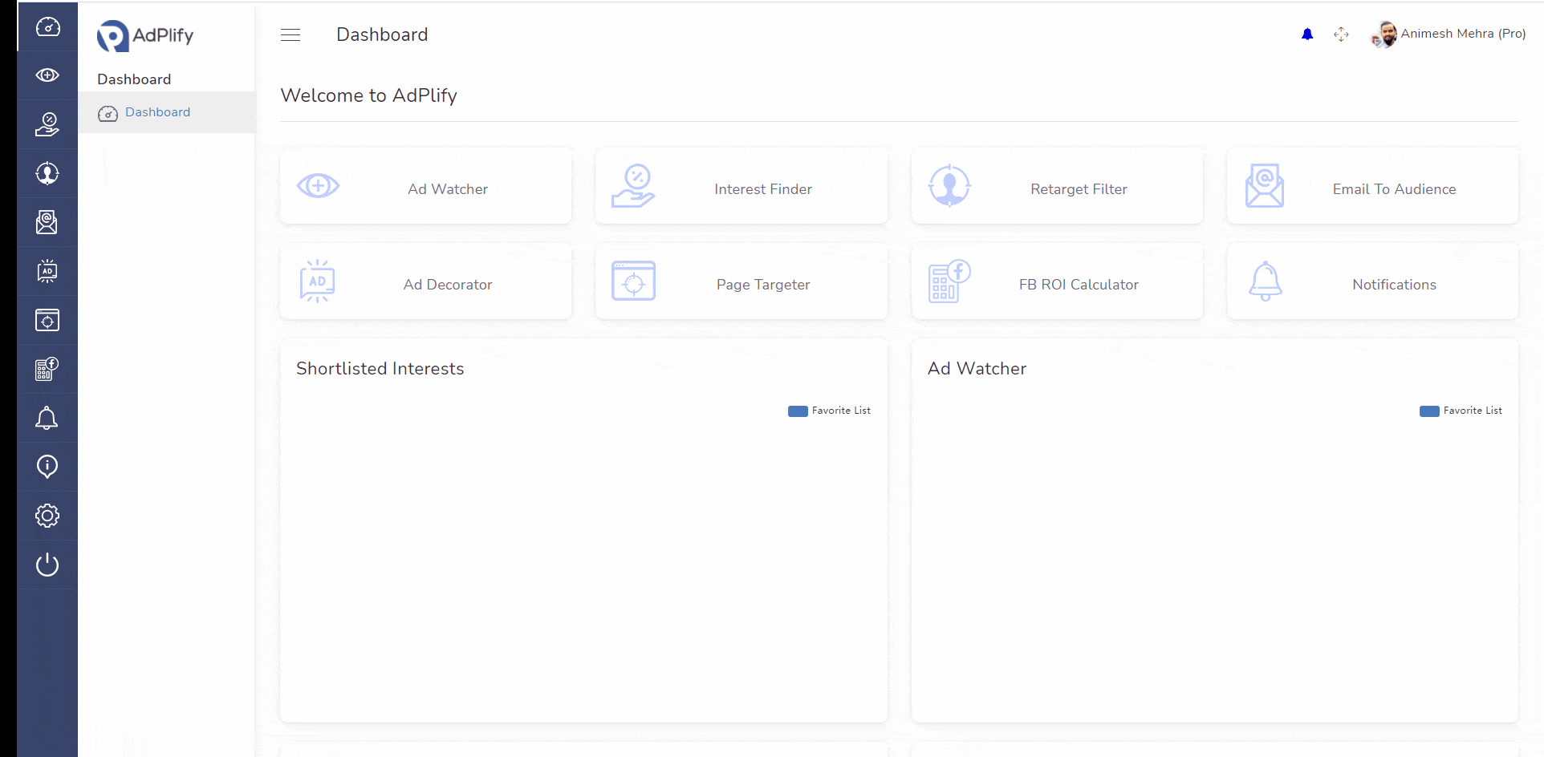Click the AdPlify logo
Viewport: 1544px width, 757px height.
point(145,35)
